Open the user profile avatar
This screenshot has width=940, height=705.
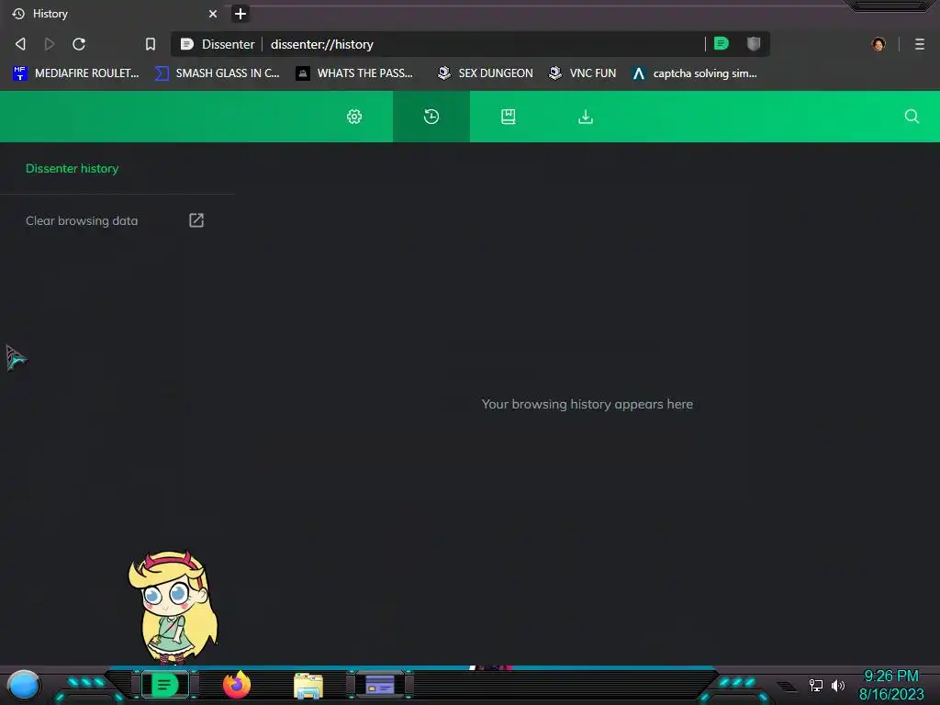tap(878, 44)
